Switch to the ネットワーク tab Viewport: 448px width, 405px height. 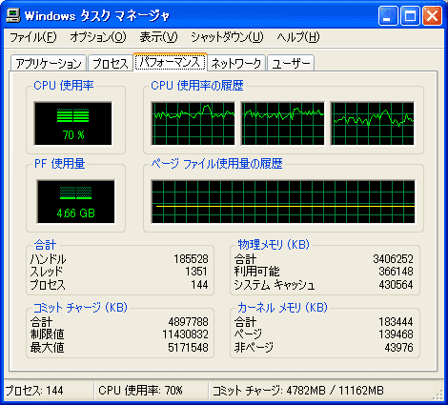pos(236,63)
